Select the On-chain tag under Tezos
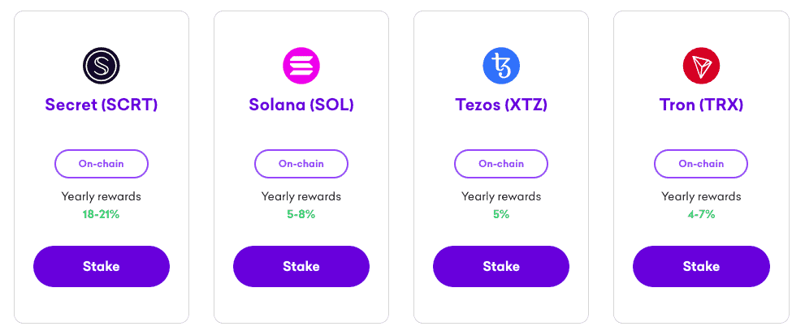 501,163
